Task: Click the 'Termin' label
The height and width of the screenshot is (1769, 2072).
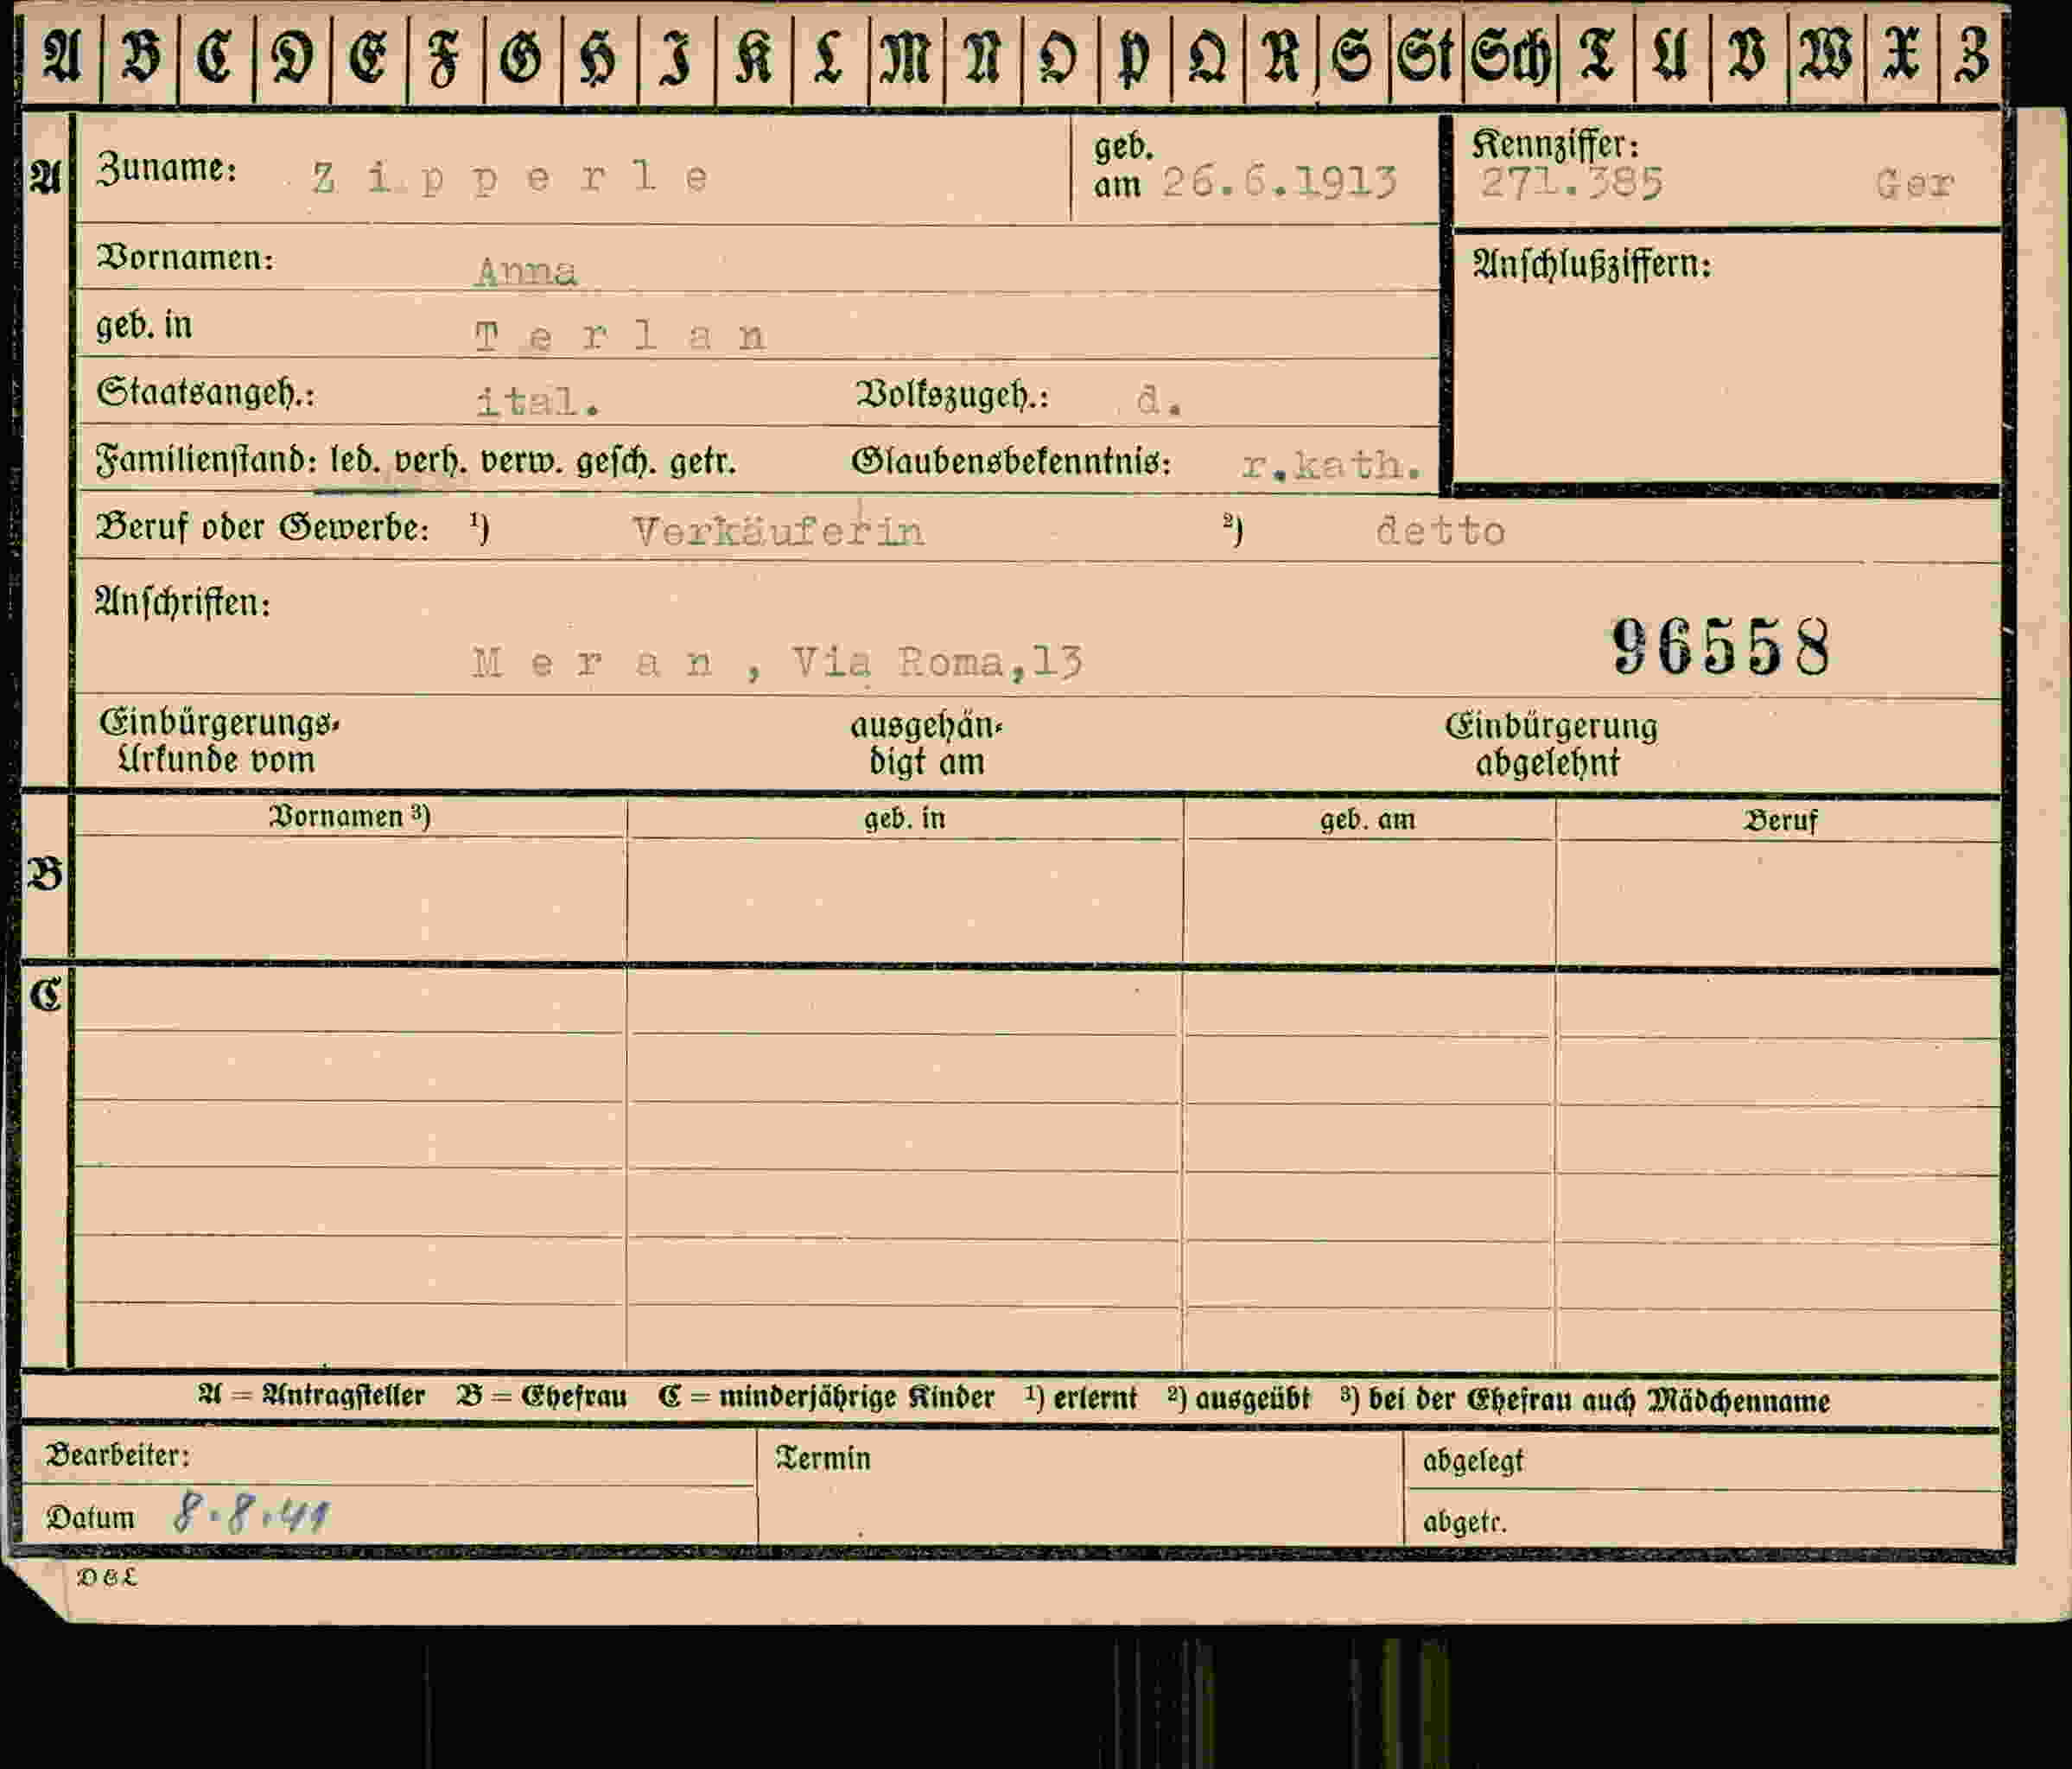Action: [823, 1459]
